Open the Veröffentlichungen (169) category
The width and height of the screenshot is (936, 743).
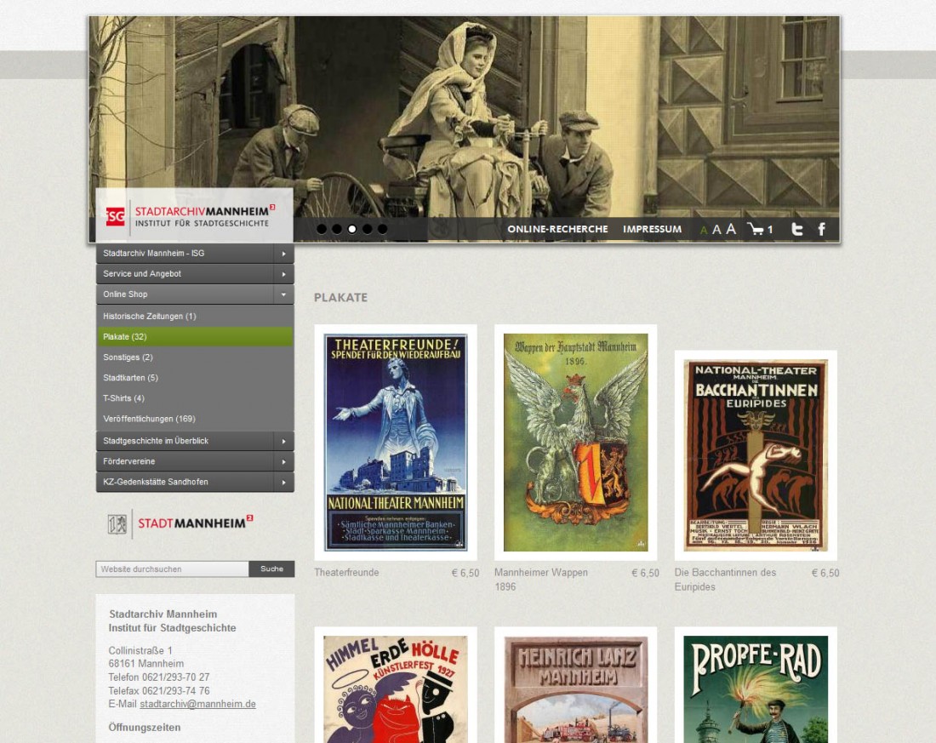[x=149, y=419]
